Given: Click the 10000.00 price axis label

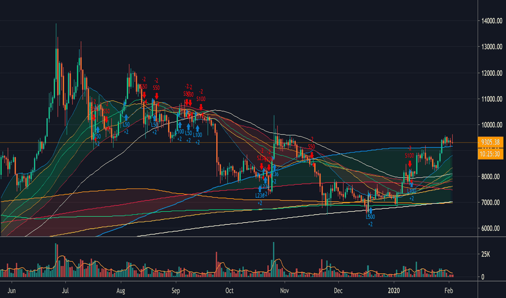Looking at the screenshot, I should click(x=492, y=125).
